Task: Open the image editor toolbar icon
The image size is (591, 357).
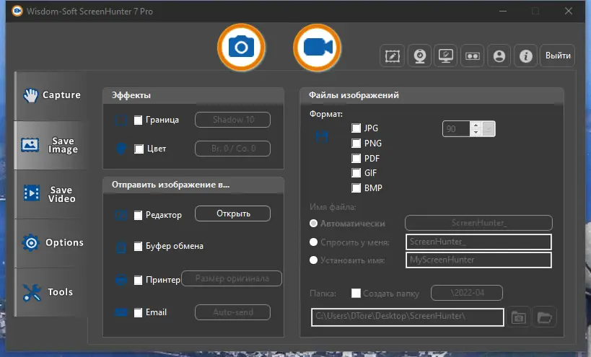Action: (393, 56)
